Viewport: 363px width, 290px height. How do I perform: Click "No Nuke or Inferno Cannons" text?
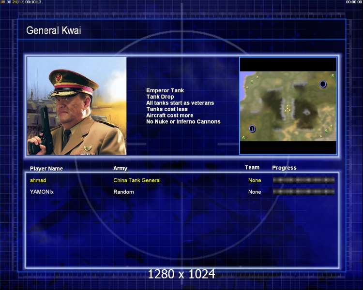tap(183, 122)
